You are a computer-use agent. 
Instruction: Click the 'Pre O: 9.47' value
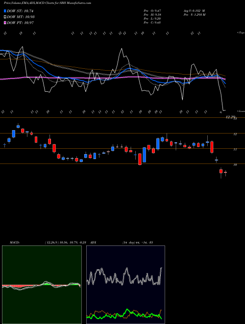(152, 11)
